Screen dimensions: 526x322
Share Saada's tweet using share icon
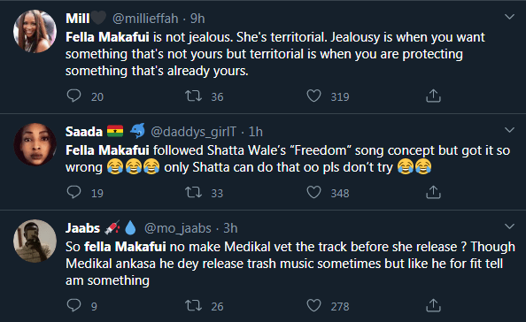point(433,192)
